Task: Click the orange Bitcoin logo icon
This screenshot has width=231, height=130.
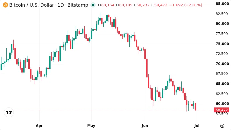Action: click(5, 5)
